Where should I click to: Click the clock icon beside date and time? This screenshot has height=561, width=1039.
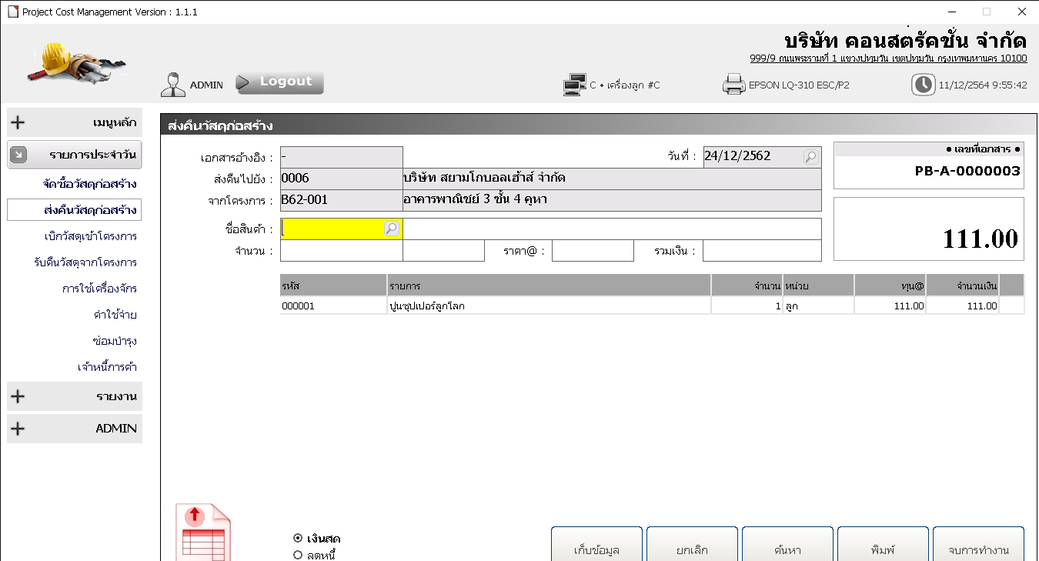click(923, 85)
